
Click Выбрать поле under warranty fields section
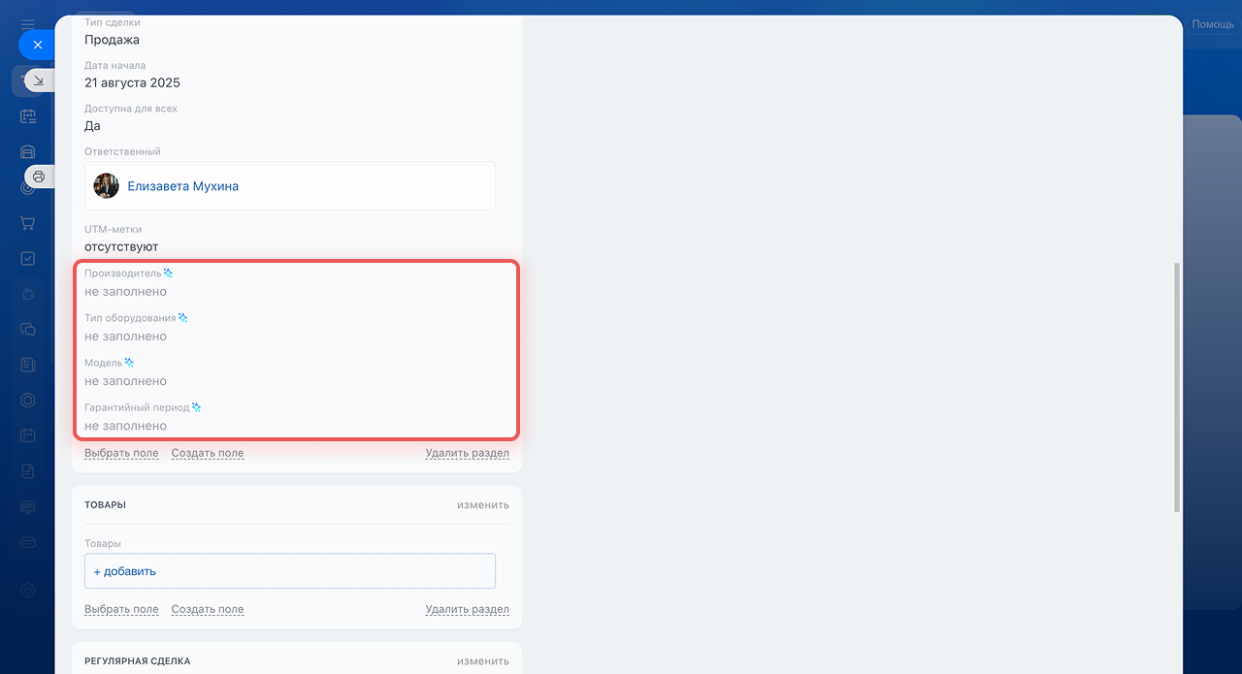pos(121,453)
